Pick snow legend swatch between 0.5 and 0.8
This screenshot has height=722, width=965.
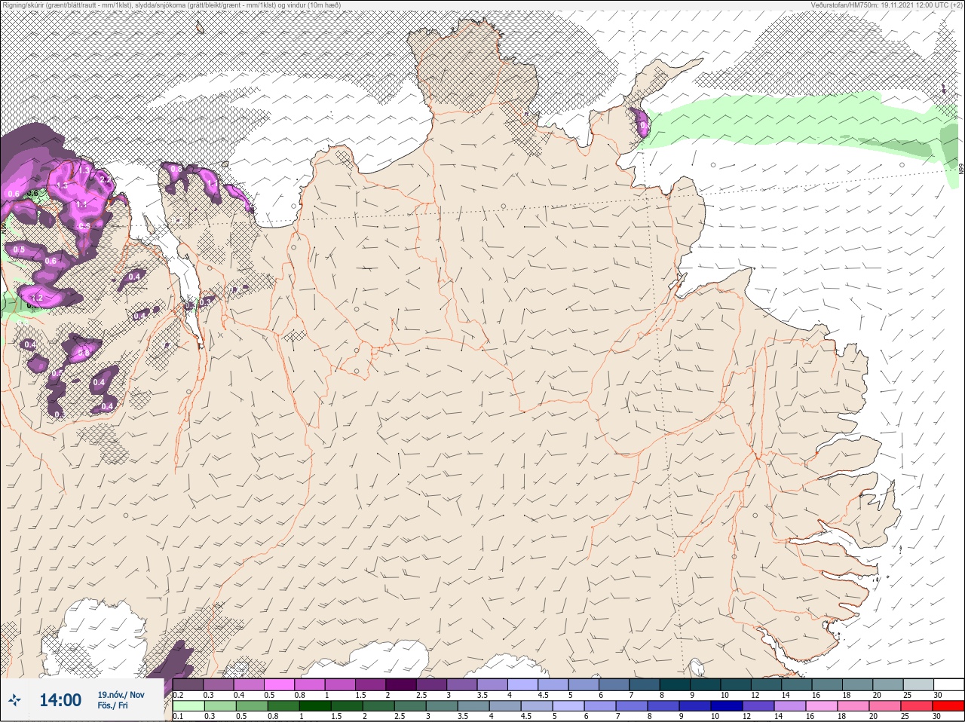pos(280,684)
